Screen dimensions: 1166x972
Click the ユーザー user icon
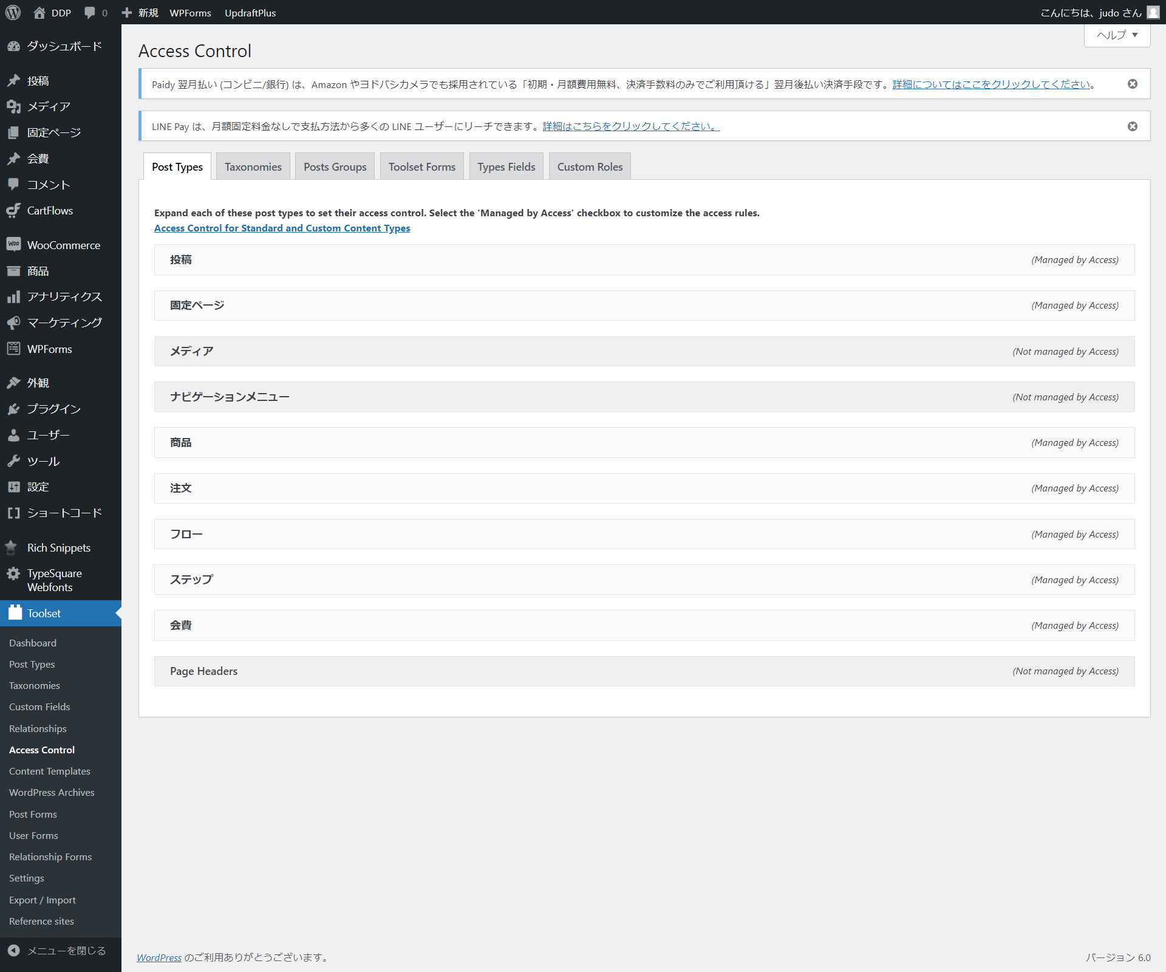point(13,435)
